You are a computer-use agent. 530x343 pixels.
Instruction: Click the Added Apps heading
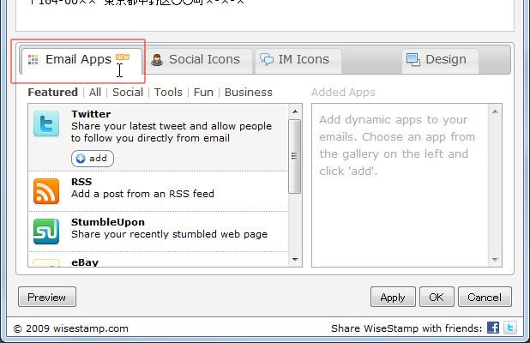343,93
